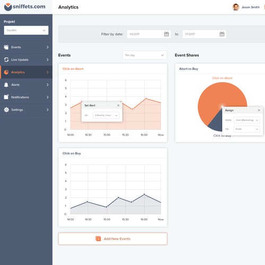Click the 16:00 point on Buy chart
265x265 pixels.
pos(144,195)
